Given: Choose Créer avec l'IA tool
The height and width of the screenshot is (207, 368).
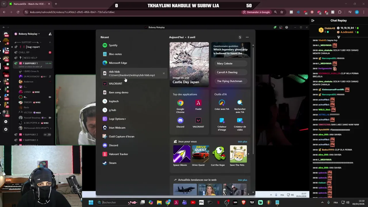Looking at the screenshot, I should pyautogui.click(x=222, y=105).
